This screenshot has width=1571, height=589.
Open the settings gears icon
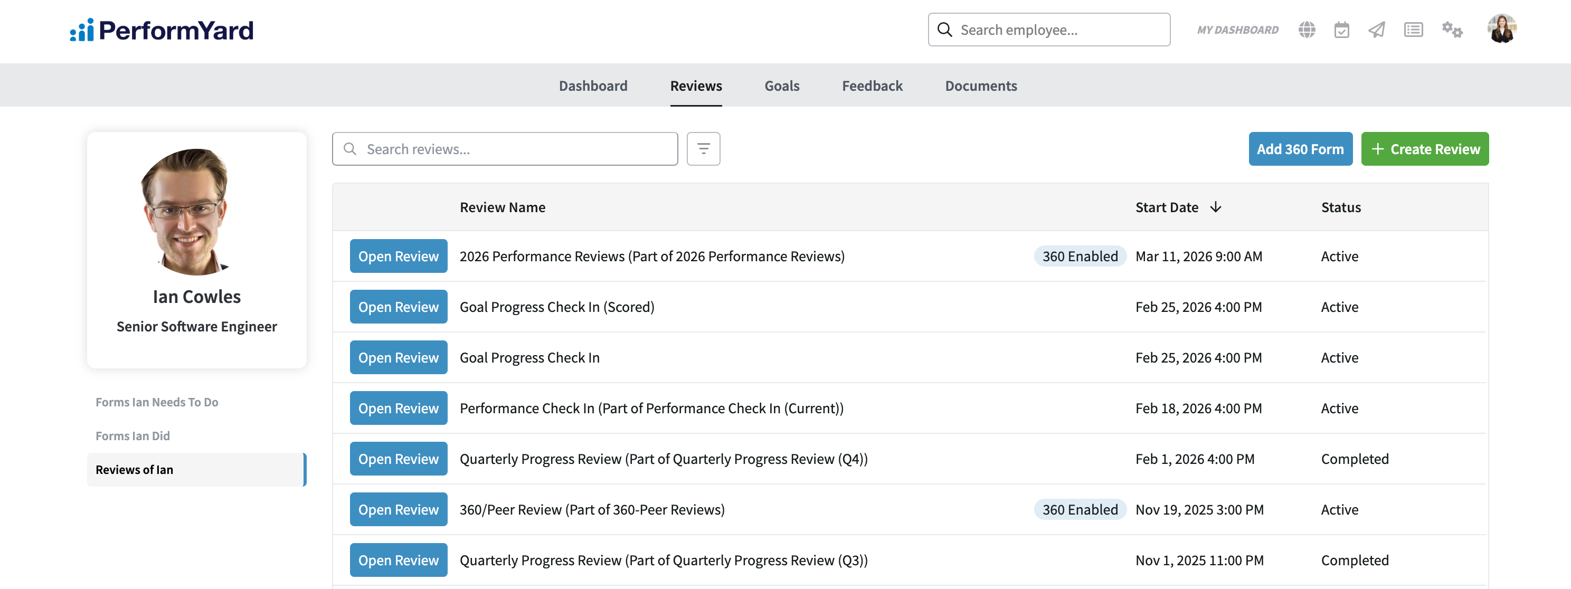[1452, 30]
